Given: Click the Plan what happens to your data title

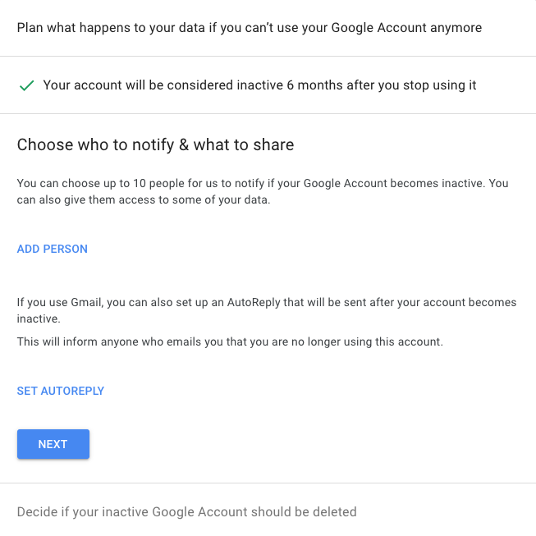Looking at the screenshot, I should [250, 28].
